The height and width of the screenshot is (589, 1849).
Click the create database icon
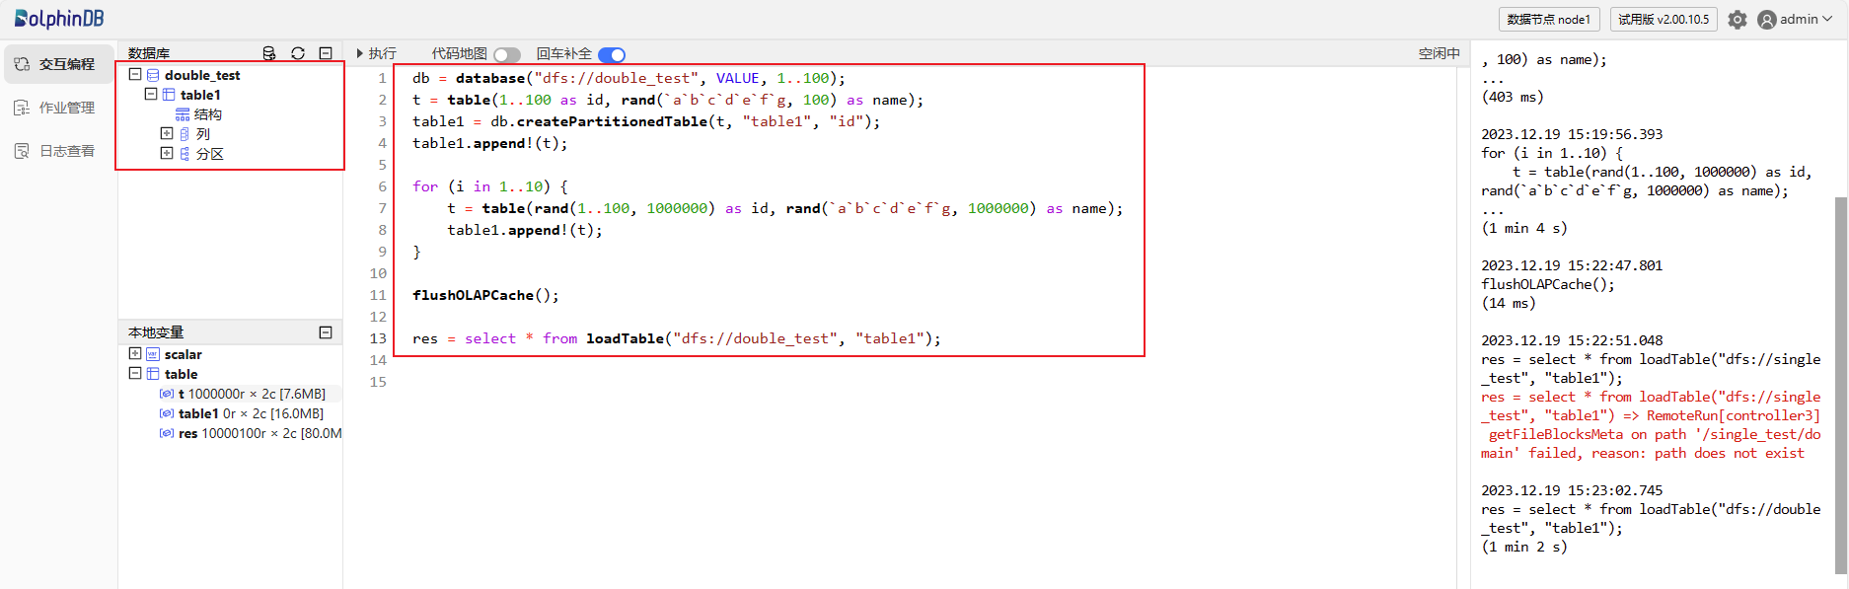point(269,53)
